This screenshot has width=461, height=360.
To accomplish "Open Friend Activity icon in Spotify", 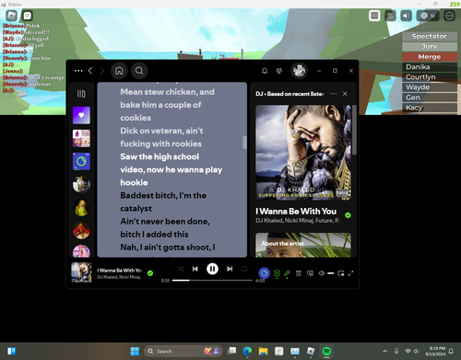I will 279,71.
